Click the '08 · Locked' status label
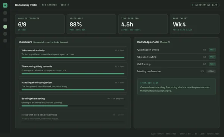This screenshot has width=224, height=137. pos(118,115)
